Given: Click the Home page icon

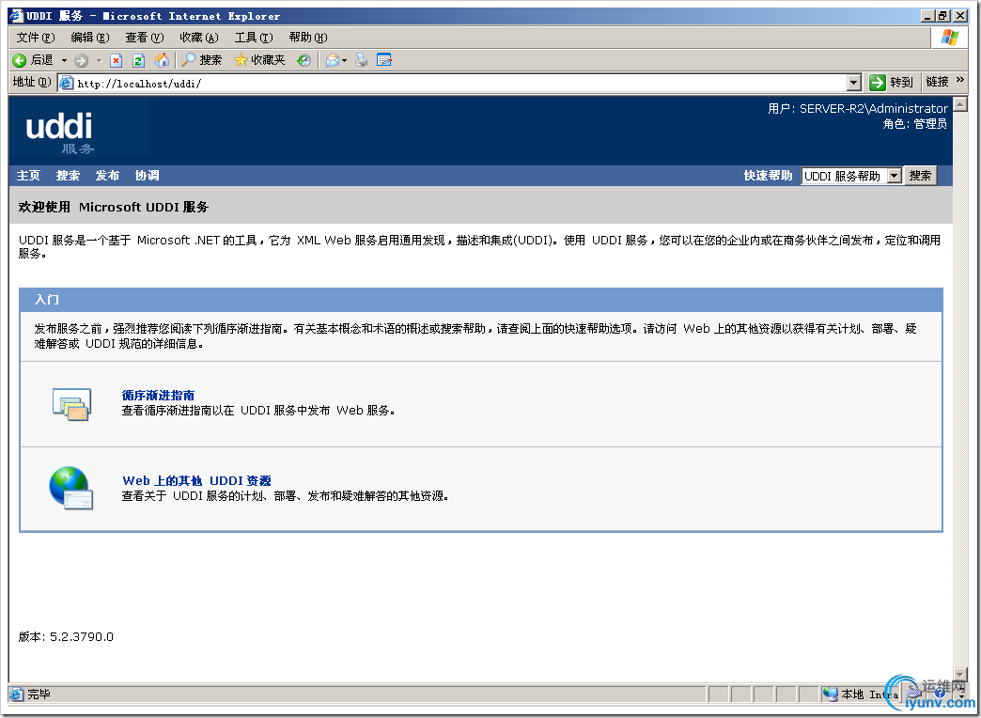Looking at the screenshot, I should (x=162, y=60).
